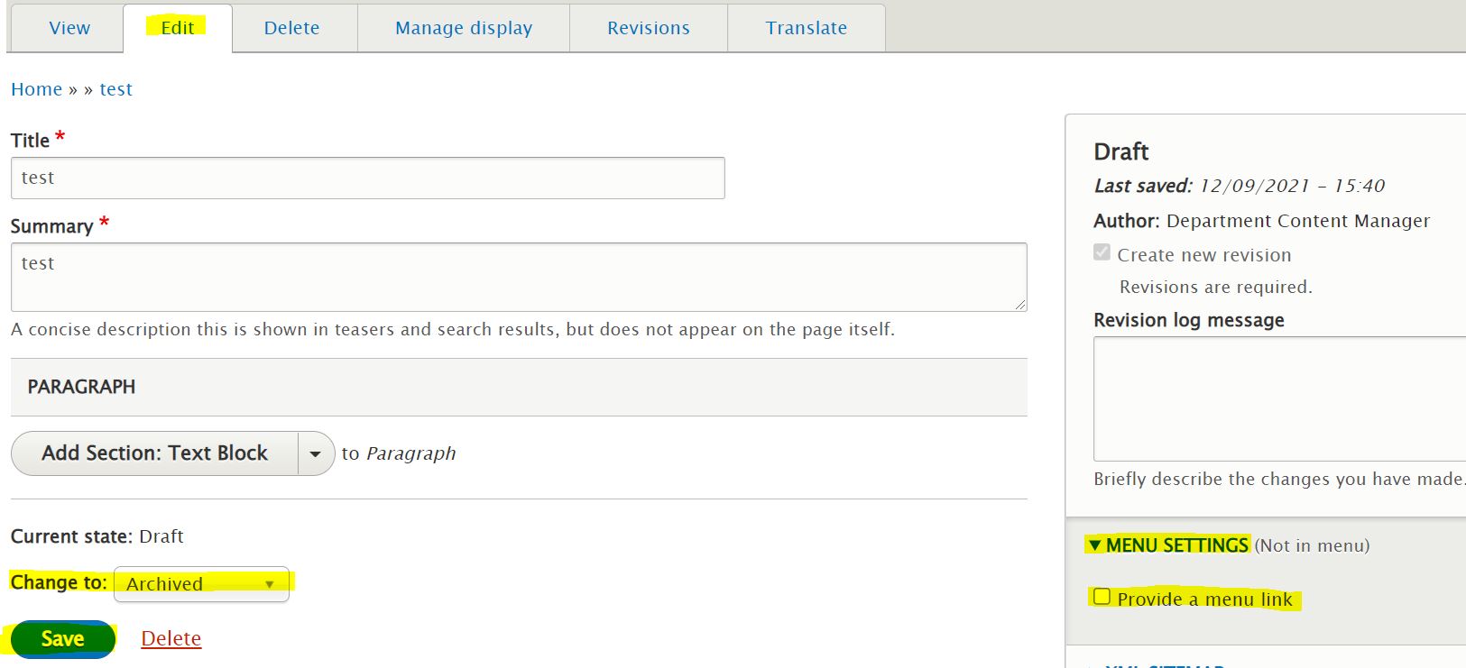Click the Home breadcrumb link
Screen dimensions: 1466x668
(36, 89)
